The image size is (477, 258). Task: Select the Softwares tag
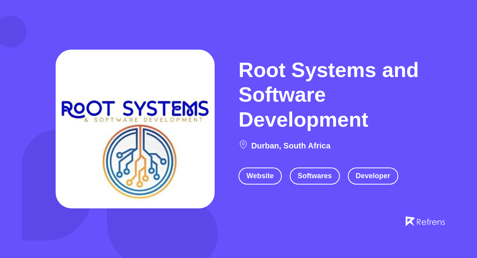315,175
